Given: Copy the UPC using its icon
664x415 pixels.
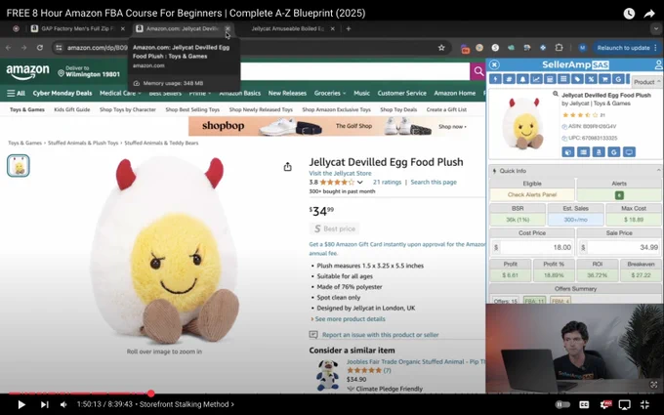Looking at the screenshot, I should pos(564,139).
